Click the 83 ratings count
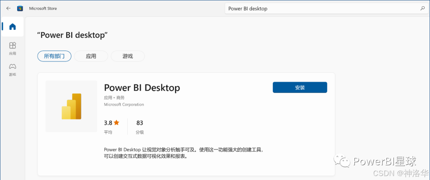This screenshot has height=180, width=430. click(x=140, y=123)
